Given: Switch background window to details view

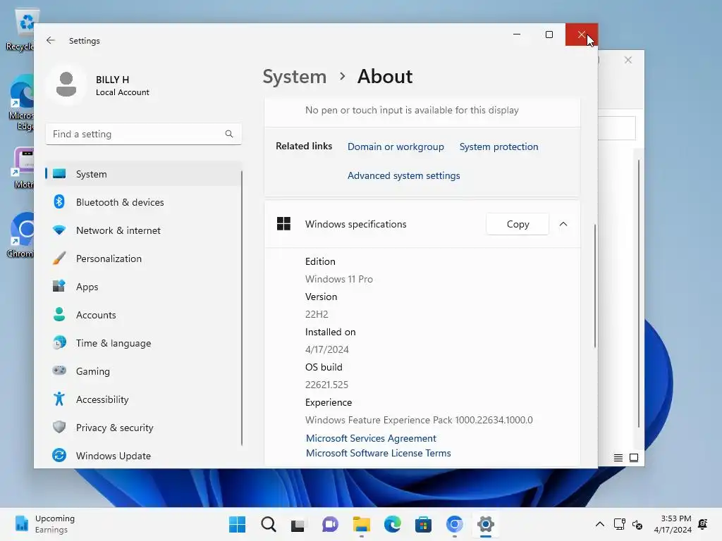Looking at the screenshot, I should [x=618, y=458].
